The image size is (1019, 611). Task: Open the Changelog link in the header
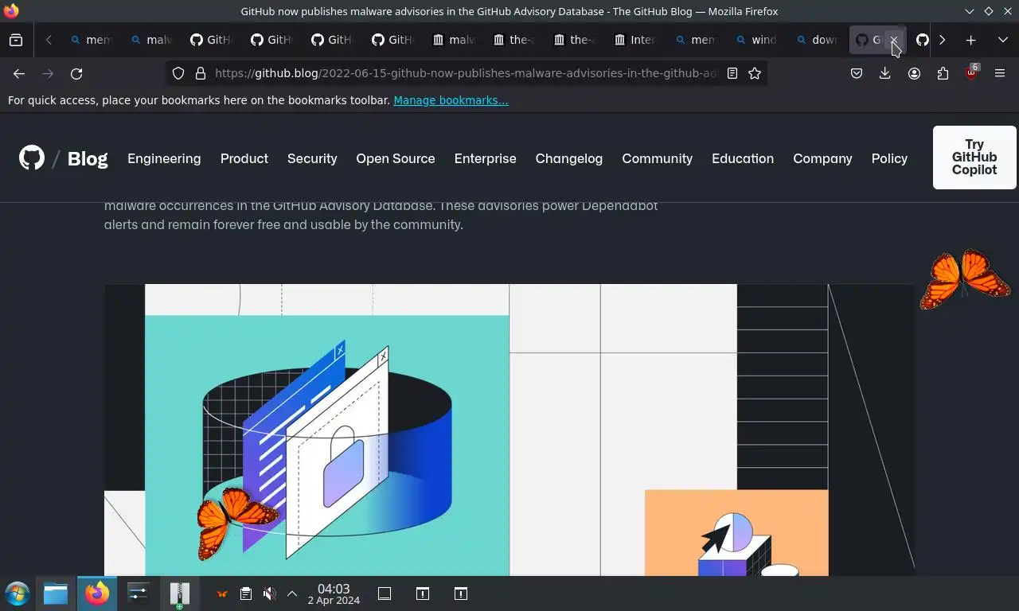[569, 158]
